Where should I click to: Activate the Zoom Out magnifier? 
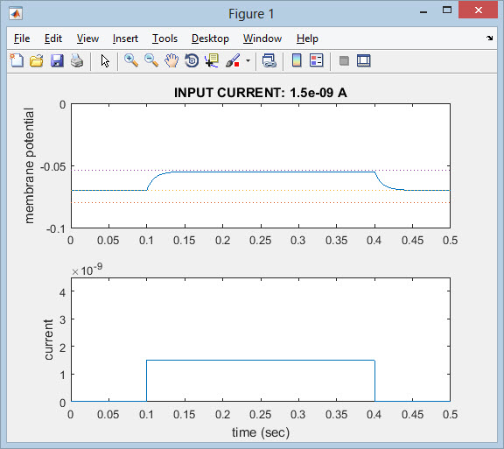tap(151, 60)
